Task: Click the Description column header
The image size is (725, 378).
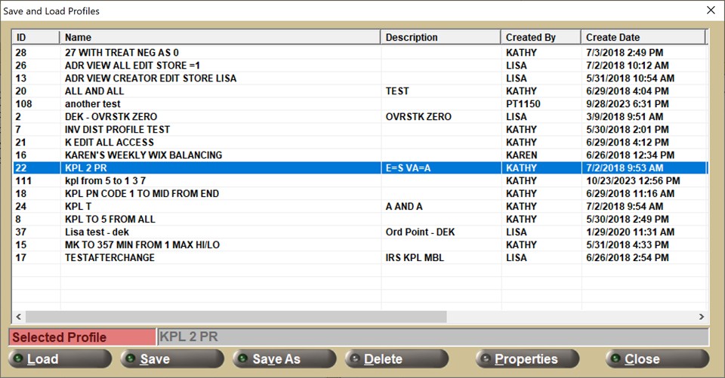Action: point(440,37)
